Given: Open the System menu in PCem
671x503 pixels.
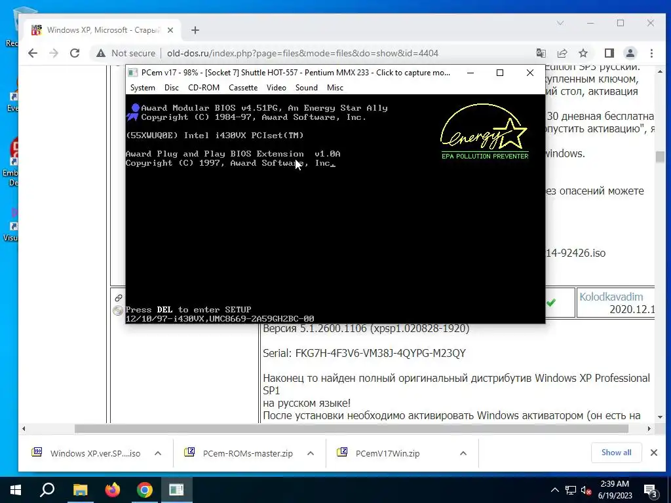Looking at the screenshot, I should (142, 88).
